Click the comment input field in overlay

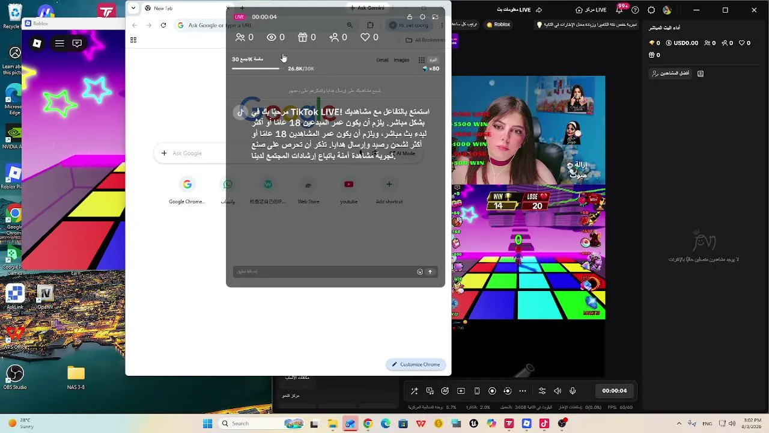[324, 272]
